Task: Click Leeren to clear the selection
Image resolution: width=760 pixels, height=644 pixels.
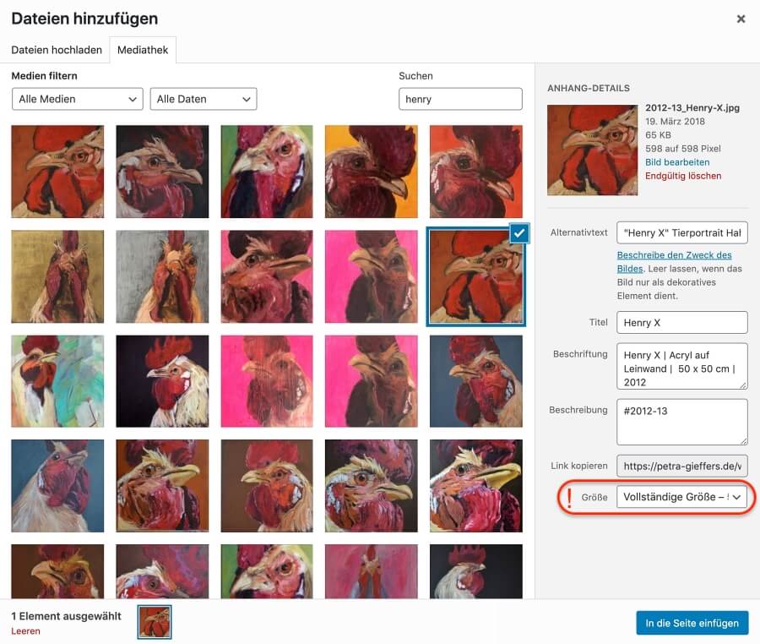Action: click(25, 630)
